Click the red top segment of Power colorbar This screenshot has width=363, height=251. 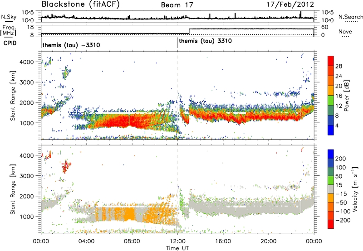331,61
